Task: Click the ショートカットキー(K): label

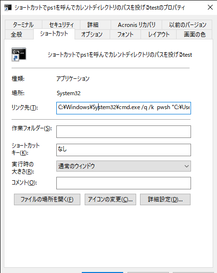Action: 26,149
